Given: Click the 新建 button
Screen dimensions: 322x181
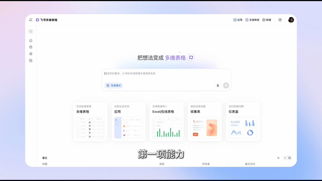Looking at the screenshot, I should point(267,20).
